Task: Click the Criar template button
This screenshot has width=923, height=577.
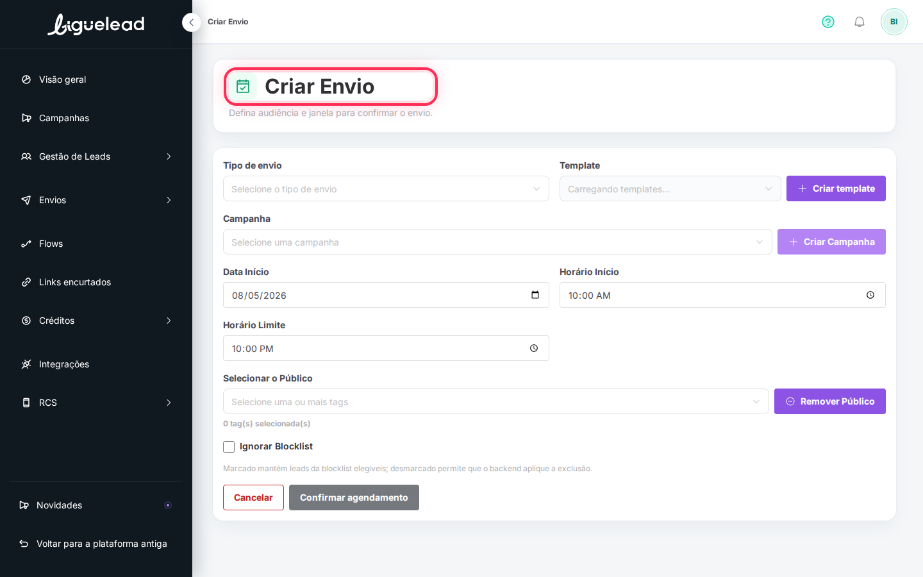Action: (x=836, y=188)
